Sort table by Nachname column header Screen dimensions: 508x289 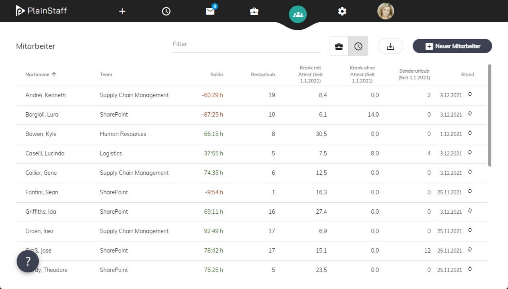(x=38, y=75)
